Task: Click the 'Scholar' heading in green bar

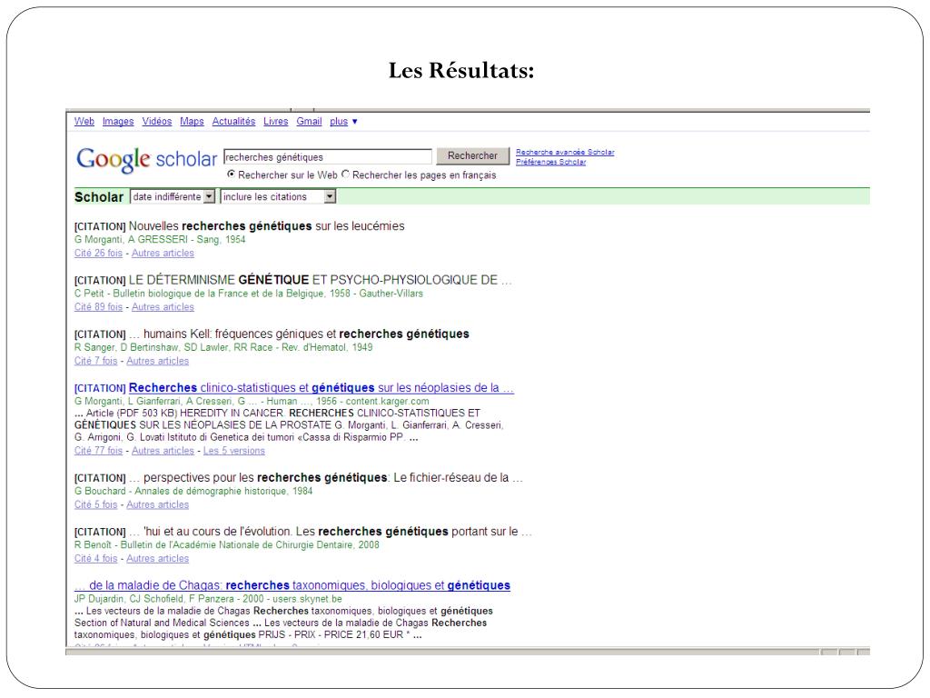Action: (x=98, y=197)
